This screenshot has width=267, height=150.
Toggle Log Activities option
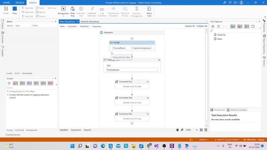click(102, 12)
